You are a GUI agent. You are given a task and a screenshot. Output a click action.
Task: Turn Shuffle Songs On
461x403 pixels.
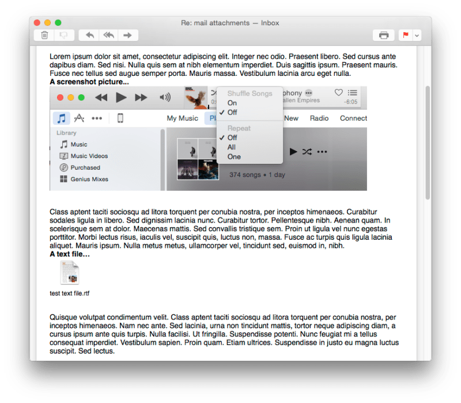(233, 102)
